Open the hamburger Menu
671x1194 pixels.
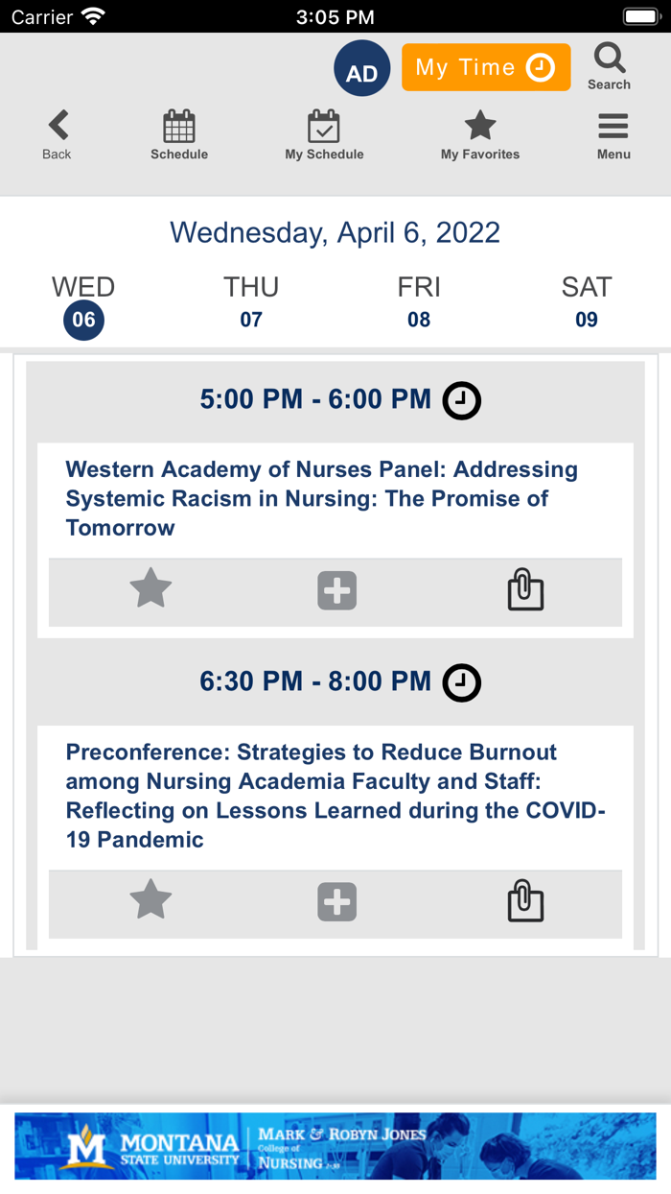coord(613,134)
